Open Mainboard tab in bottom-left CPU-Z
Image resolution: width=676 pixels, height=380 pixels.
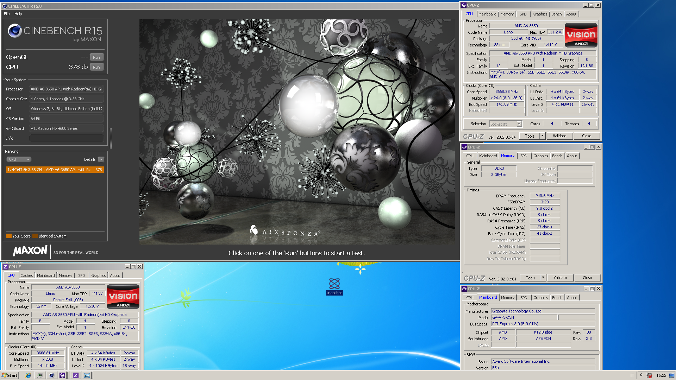[46, 275]
